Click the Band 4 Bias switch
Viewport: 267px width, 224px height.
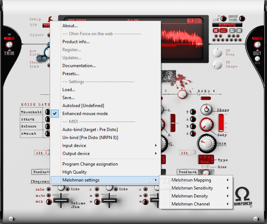tap(206, 167)
